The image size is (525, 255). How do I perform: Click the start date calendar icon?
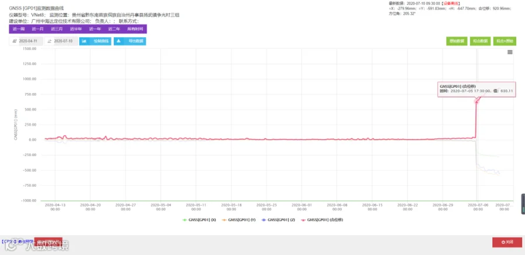click(15, 41)
